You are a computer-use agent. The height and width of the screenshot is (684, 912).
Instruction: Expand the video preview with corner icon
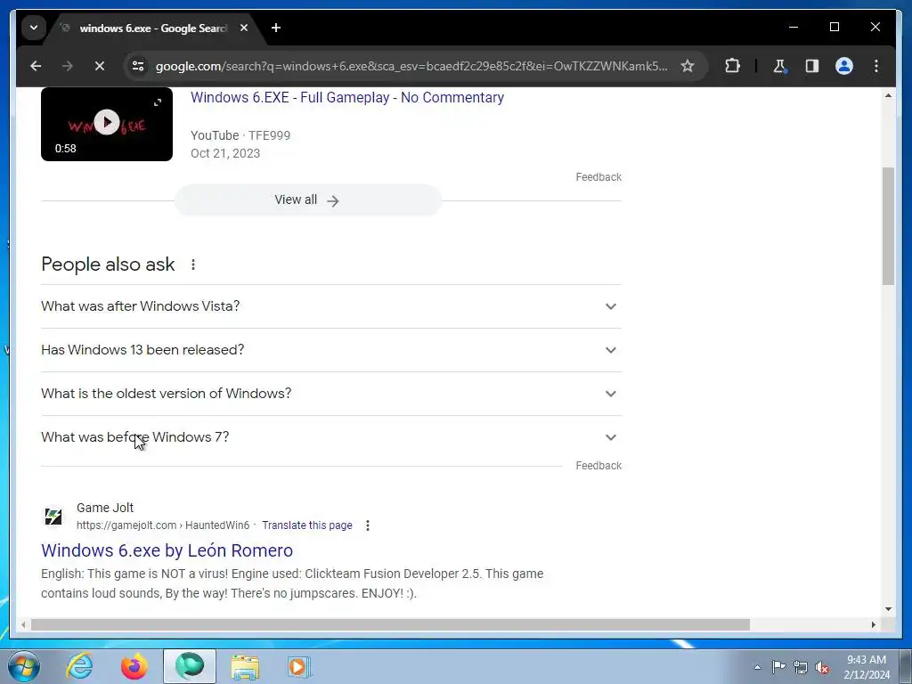point(158,102)
